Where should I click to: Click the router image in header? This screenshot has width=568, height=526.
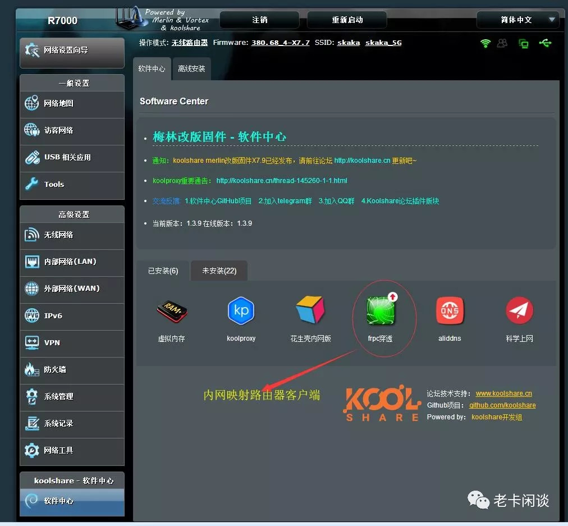click(131, 18)
